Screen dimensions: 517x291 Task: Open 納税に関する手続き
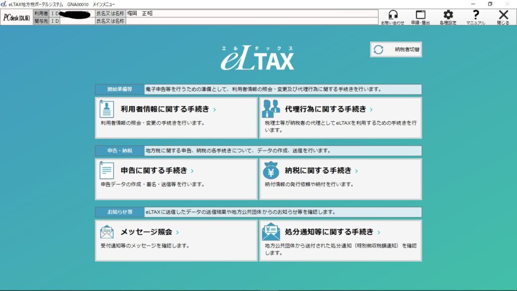coord(318,170)
